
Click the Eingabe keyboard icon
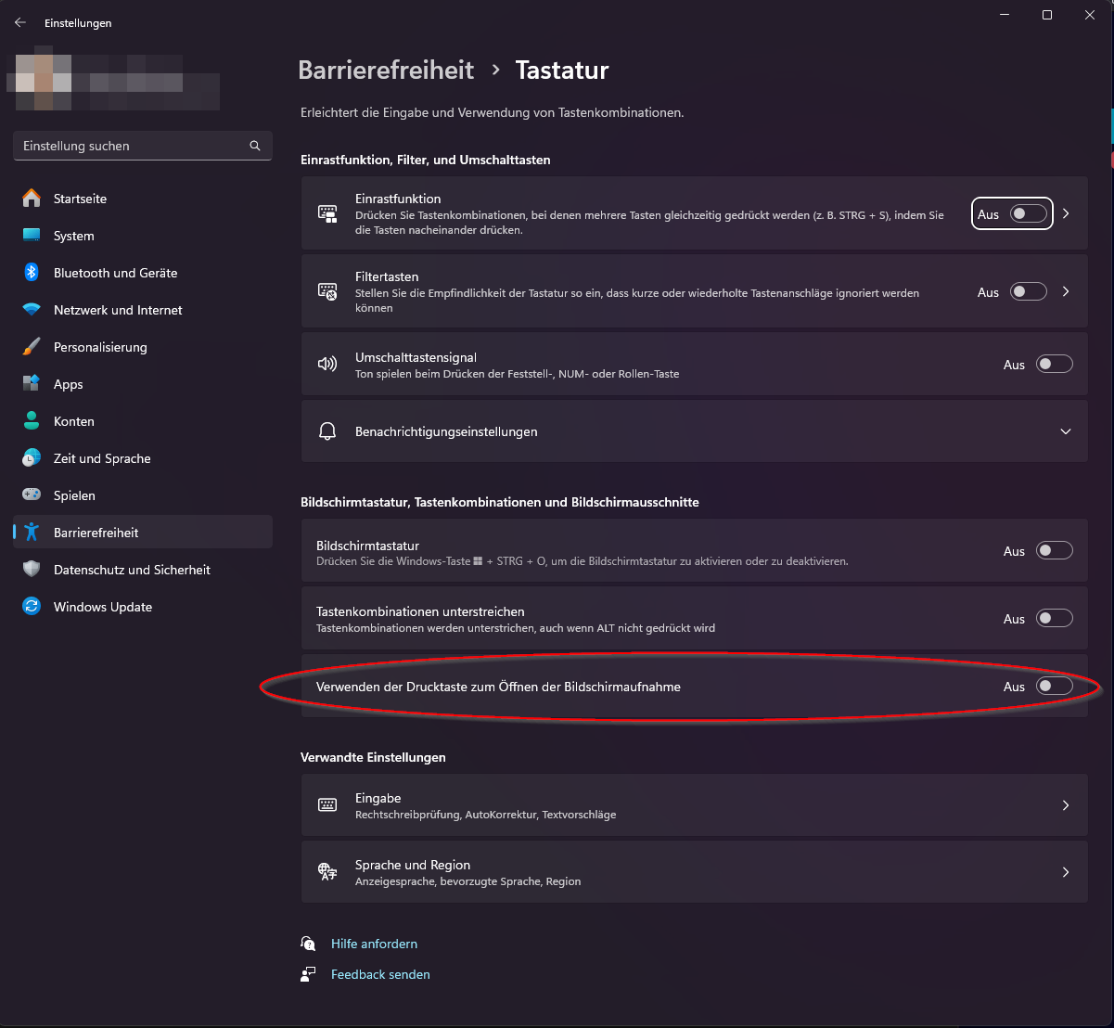tap(327, 804)
